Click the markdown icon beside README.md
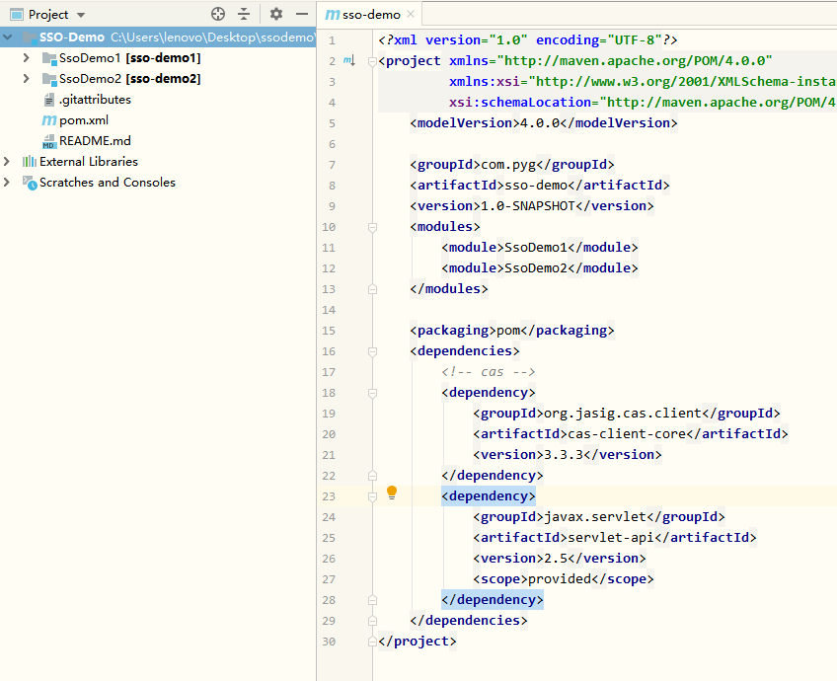Viewport: 837px width, 681px height. pyautogui.click(x=49, y=141)
